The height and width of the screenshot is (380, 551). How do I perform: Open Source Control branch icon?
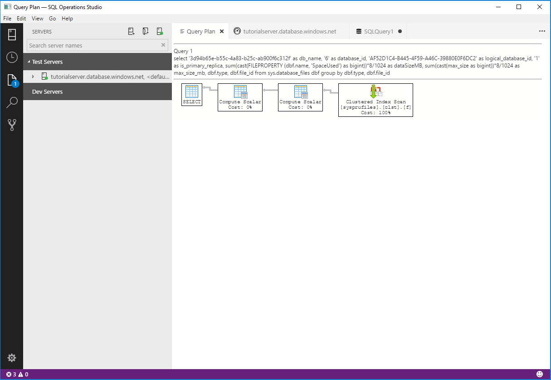pos(12,125)
